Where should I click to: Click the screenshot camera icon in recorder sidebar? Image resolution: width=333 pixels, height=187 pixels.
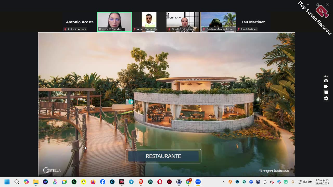click(x=326, y=81)
